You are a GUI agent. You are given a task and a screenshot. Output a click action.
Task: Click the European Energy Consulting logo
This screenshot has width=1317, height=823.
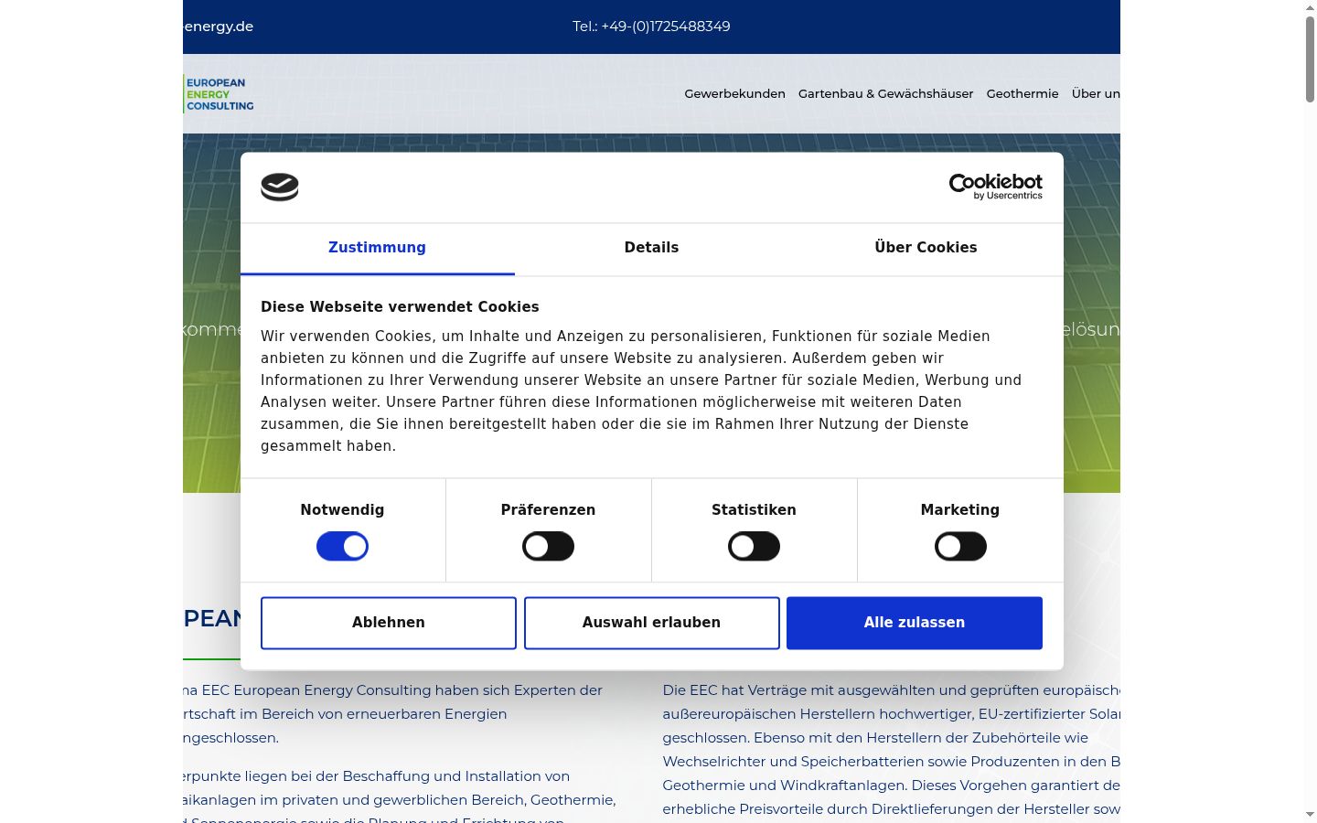coord(219,94)
